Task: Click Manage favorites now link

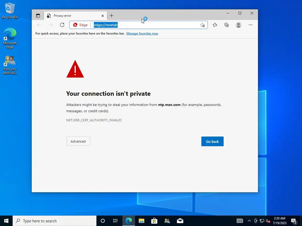Action: coord(142,33)
